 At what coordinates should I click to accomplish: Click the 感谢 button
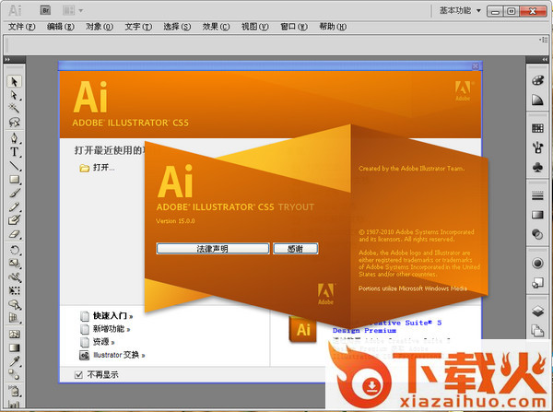click(296, 249)
